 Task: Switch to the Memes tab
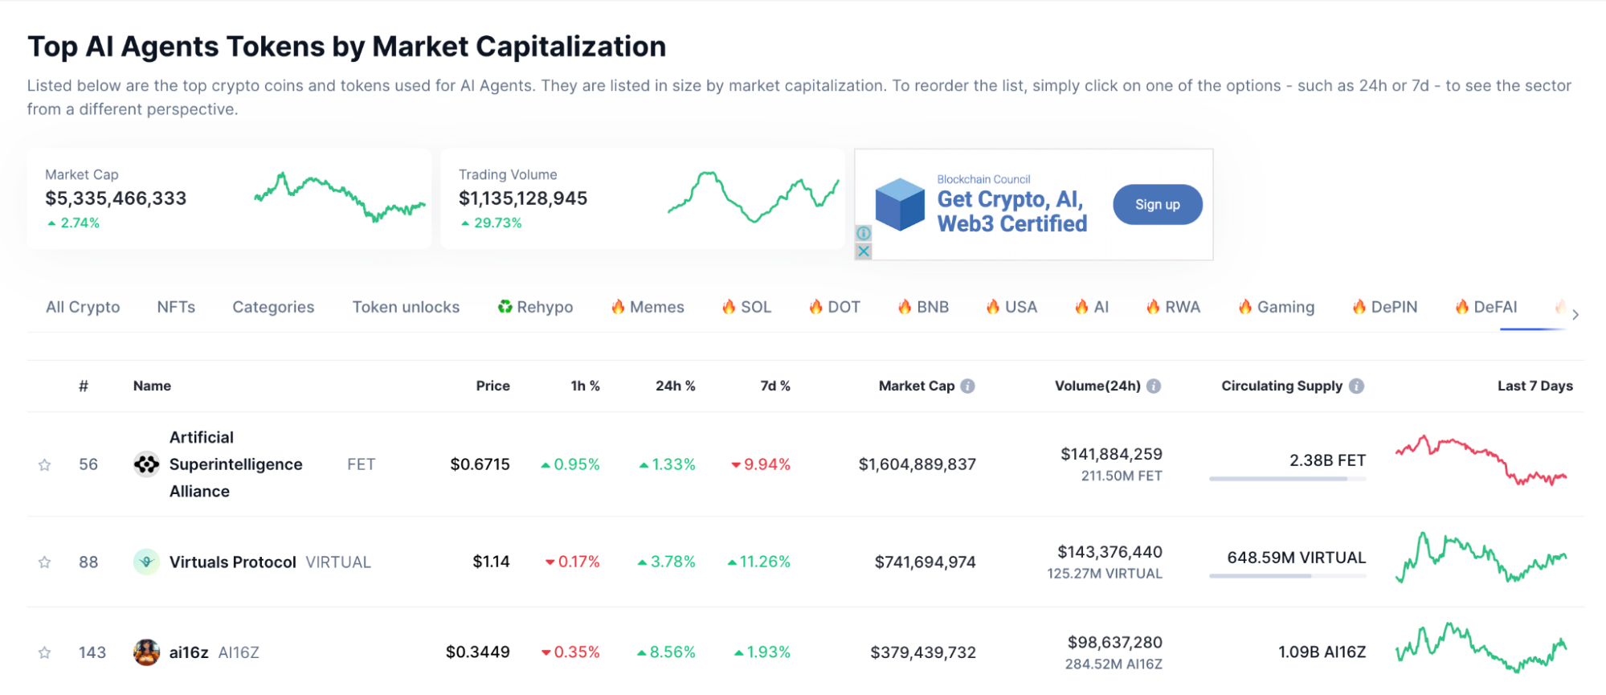(x=648, y=307)
